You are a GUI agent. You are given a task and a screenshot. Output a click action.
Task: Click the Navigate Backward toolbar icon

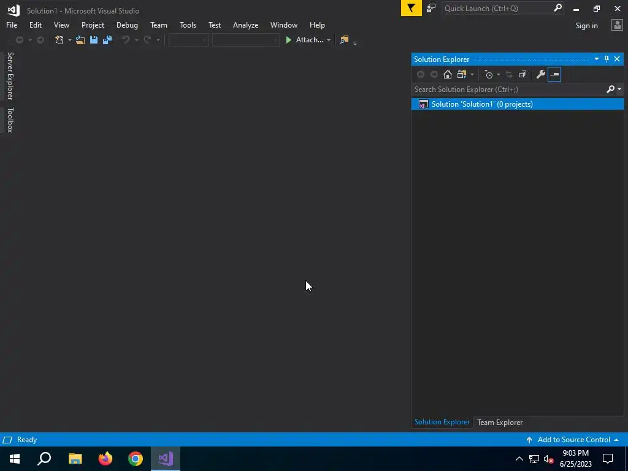(19, 40)
